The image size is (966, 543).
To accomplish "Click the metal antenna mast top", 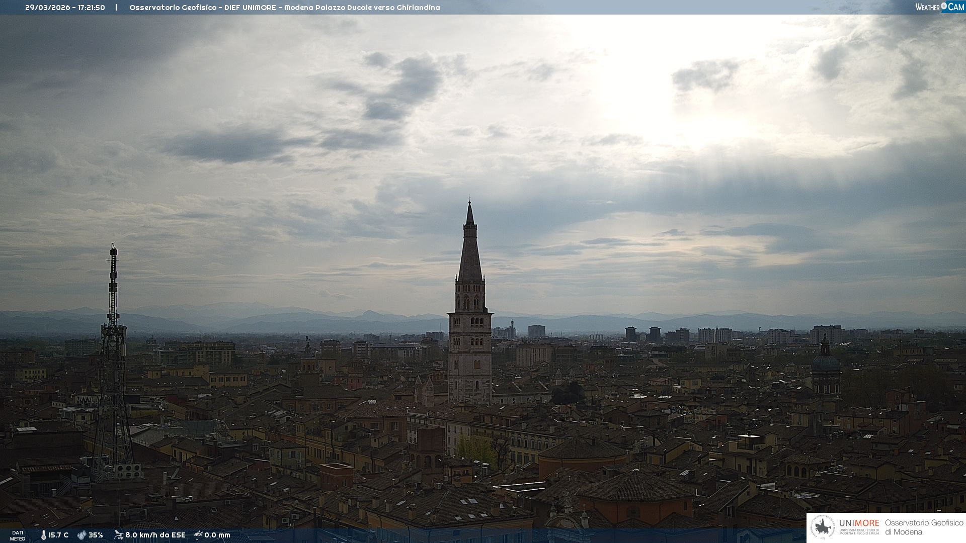I will [113, 249].
